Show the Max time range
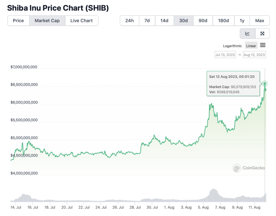This screenshot has height=216, width=276. point(260,20)
